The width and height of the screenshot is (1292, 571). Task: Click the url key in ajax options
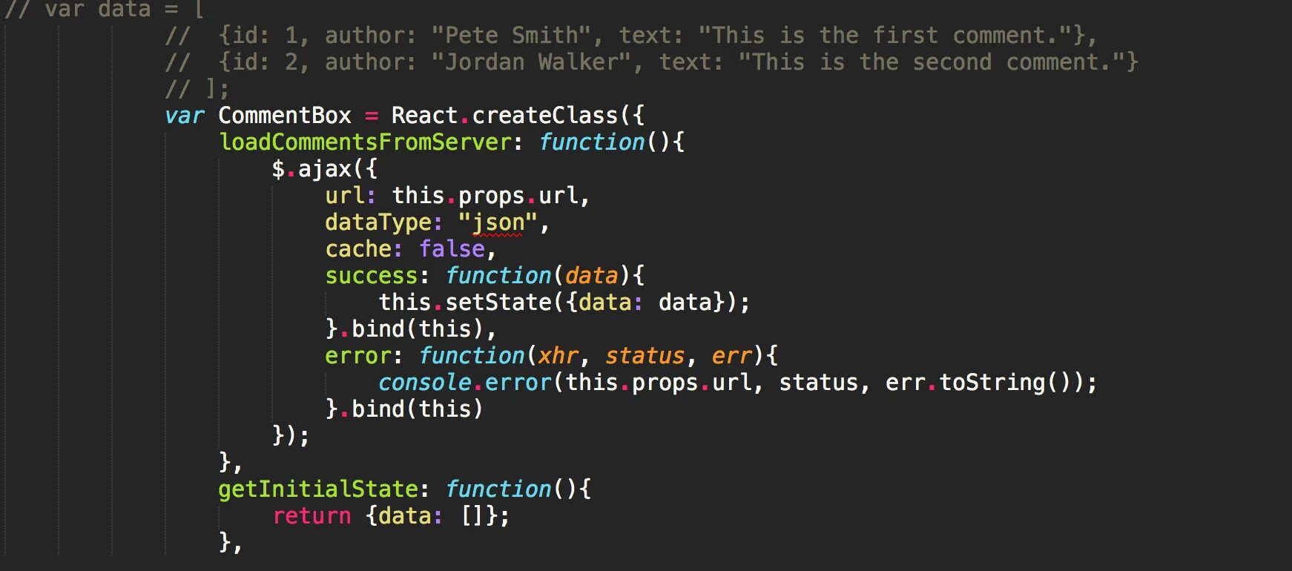tap(345, 196)
